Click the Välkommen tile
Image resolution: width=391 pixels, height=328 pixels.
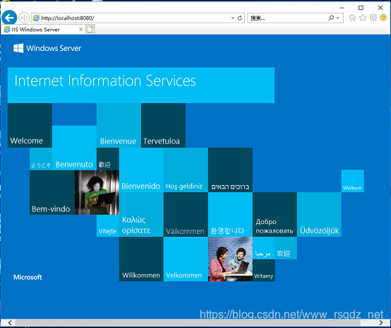click(x=186, y=215)
